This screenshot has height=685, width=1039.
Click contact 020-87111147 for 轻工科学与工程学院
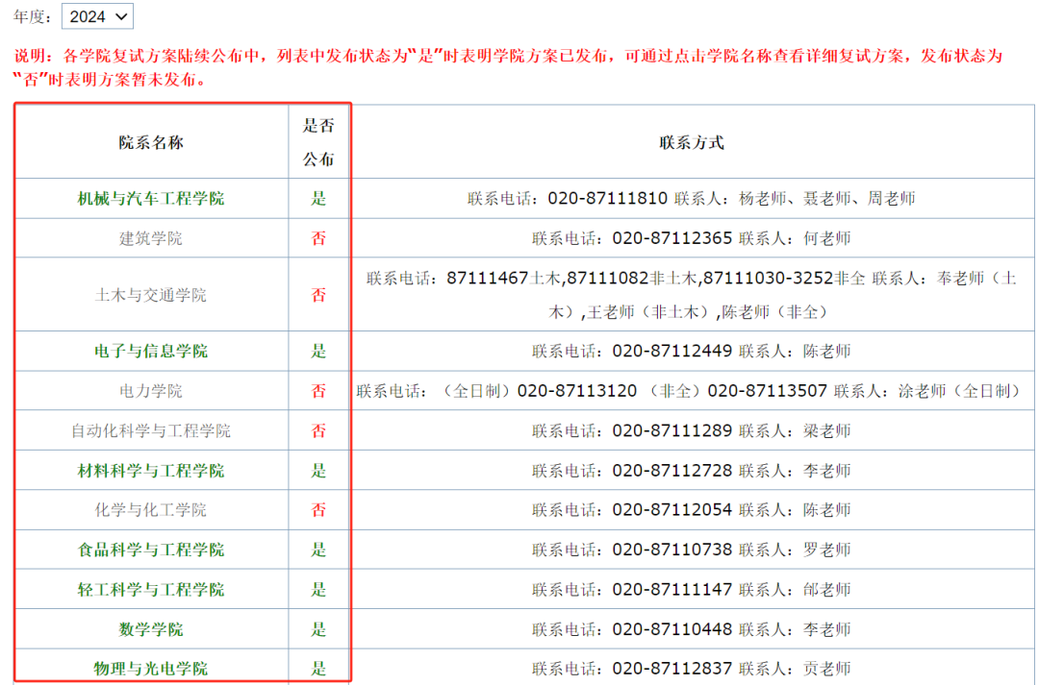point(692,589)
